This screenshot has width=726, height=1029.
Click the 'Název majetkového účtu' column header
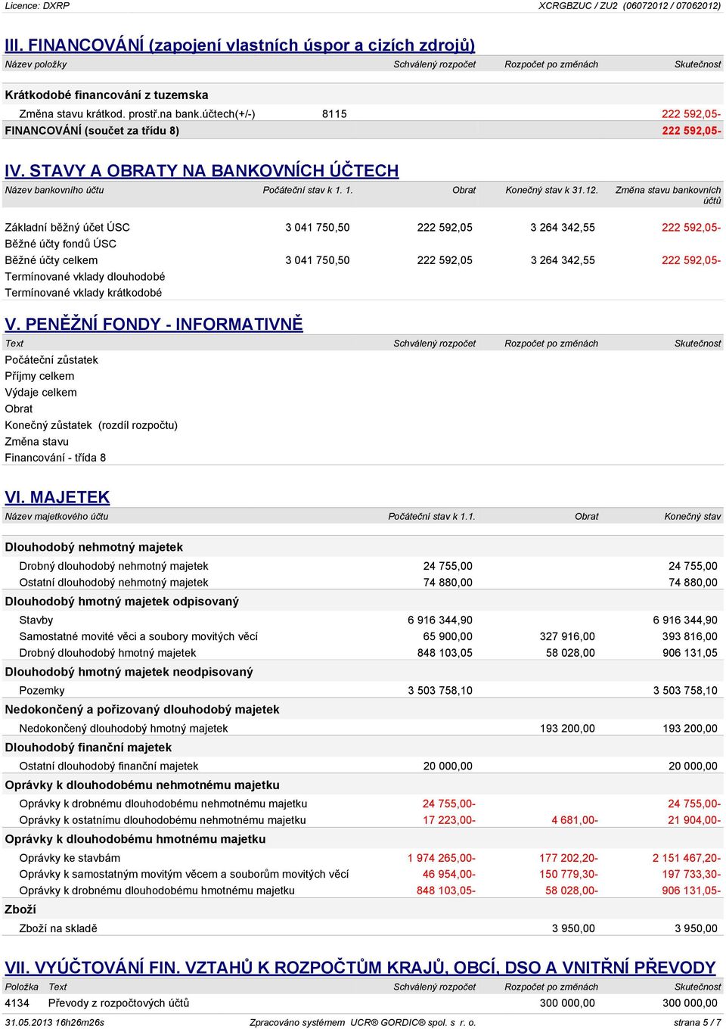tap(57, 517)
